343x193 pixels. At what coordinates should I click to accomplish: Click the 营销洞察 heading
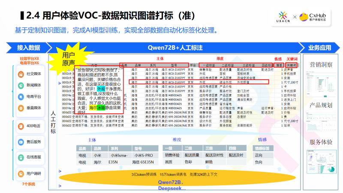point(321,65)
